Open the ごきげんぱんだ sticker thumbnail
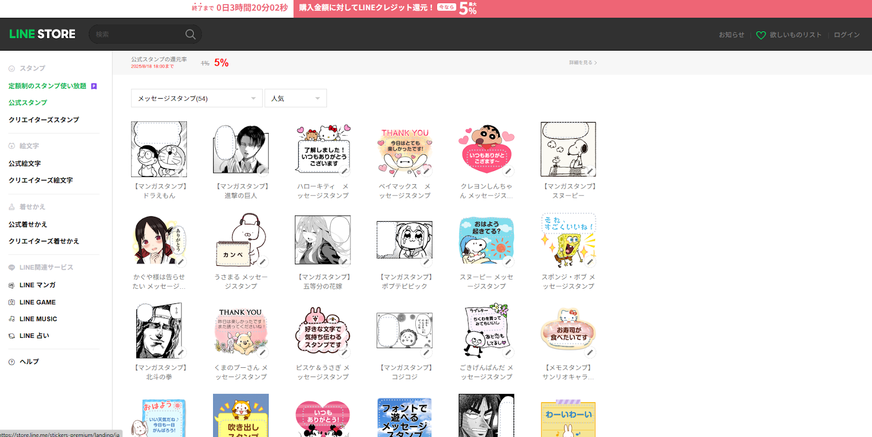The width and height of the screenshot is (872, 437). pyautogui.click(x=486, y=331)
